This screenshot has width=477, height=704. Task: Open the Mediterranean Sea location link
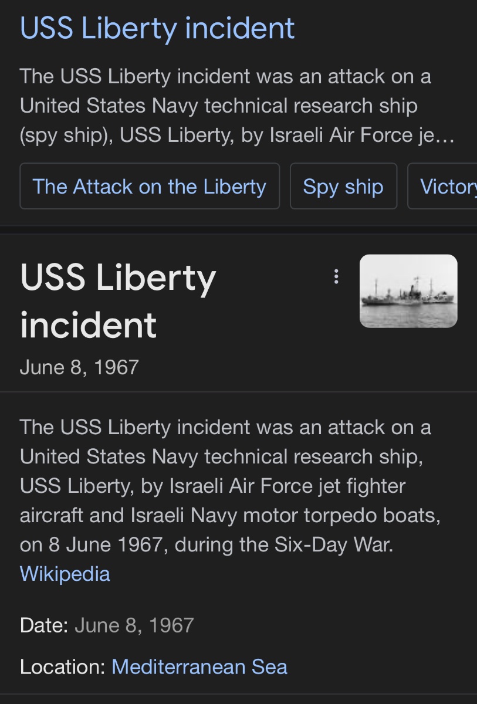tap(199, 667)
